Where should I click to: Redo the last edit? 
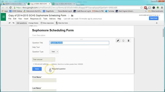point(13,23)
